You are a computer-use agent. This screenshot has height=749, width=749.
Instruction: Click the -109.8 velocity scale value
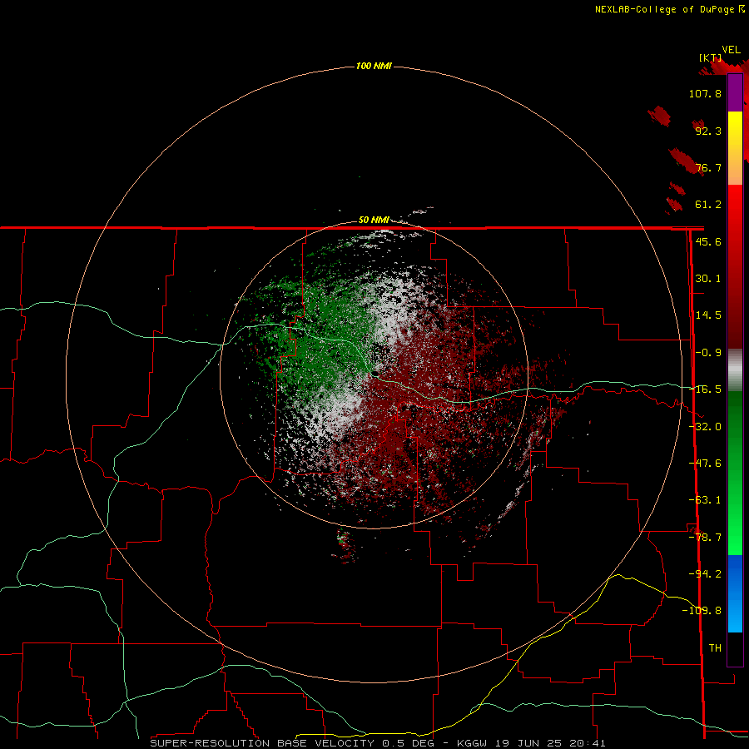point(702,611)
